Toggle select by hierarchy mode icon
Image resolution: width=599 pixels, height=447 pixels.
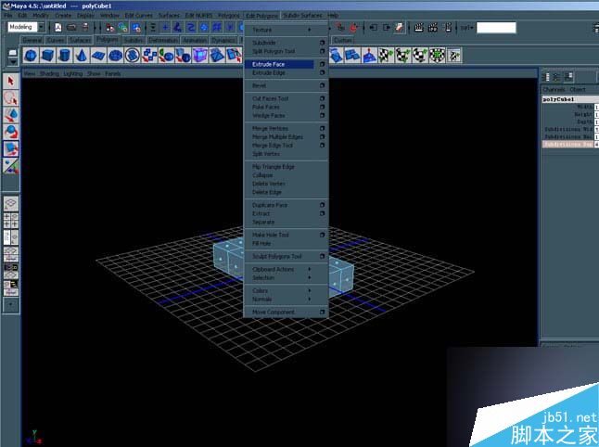[x=110, y=28]
